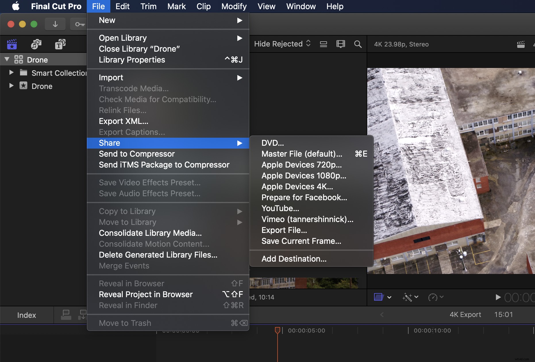
Task: Click the Index button
Action: (26, 315)
